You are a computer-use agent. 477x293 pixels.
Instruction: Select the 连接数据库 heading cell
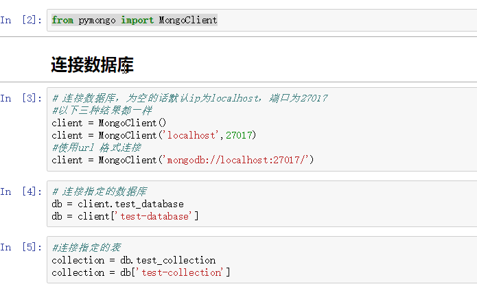pyautogui.click(x=92, y=65)
